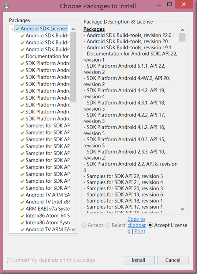
Task: Click the underlined Packages heading in description
Action: pyautogui.click(x=94, y=29)
